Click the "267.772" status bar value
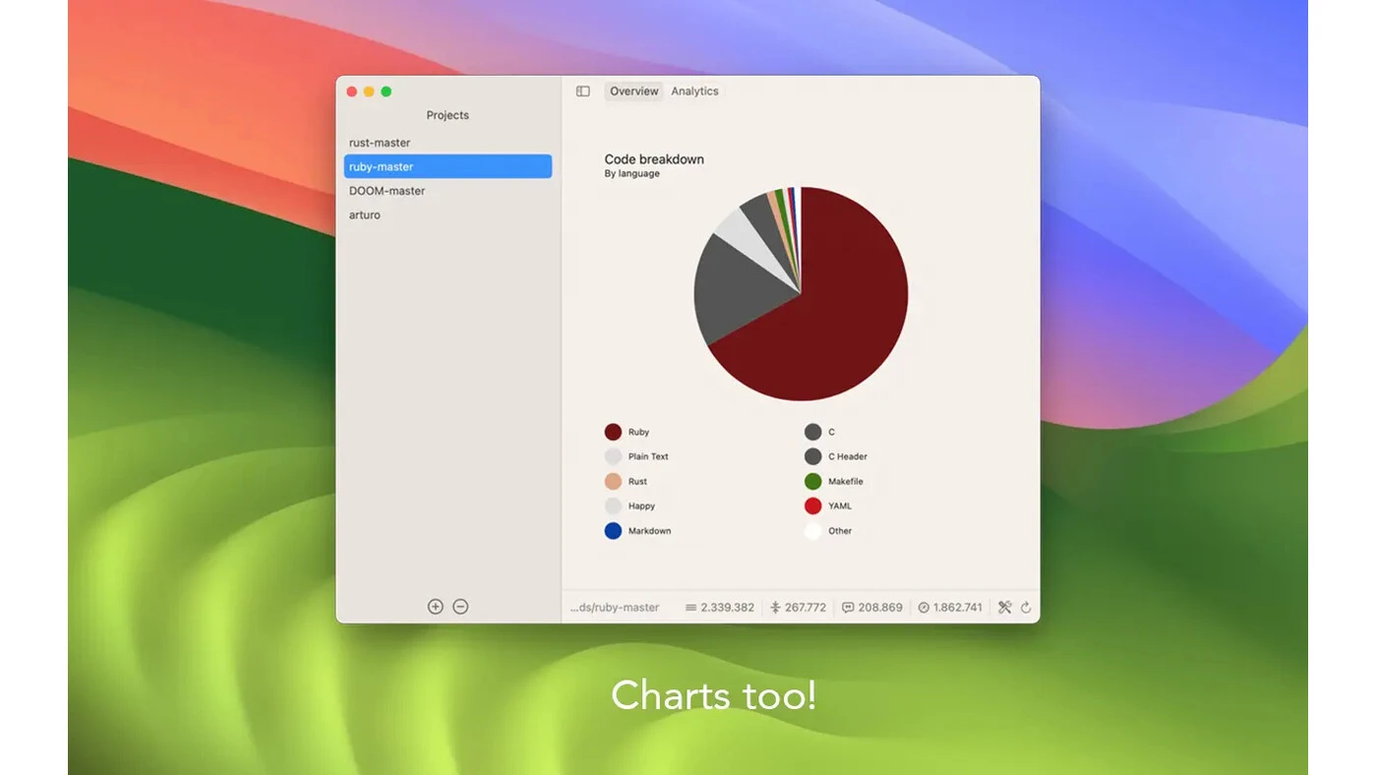The image size is (1377, 775). point(806,608)
